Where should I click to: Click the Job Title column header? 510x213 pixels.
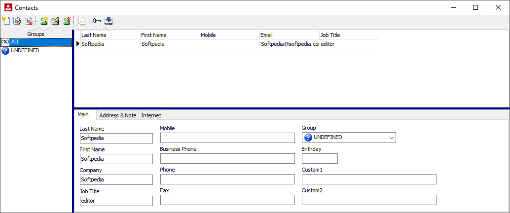pyautogui.click(x=349, y=35)
